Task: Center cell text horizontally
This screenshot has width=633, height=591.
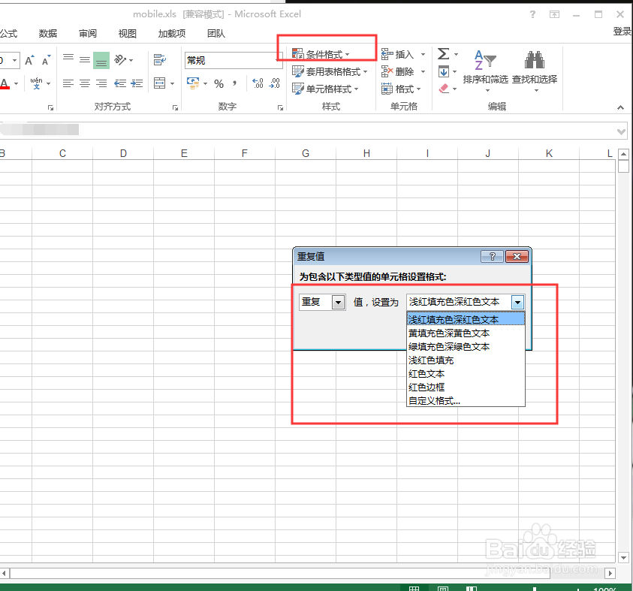Action: [x=85, y=83]
